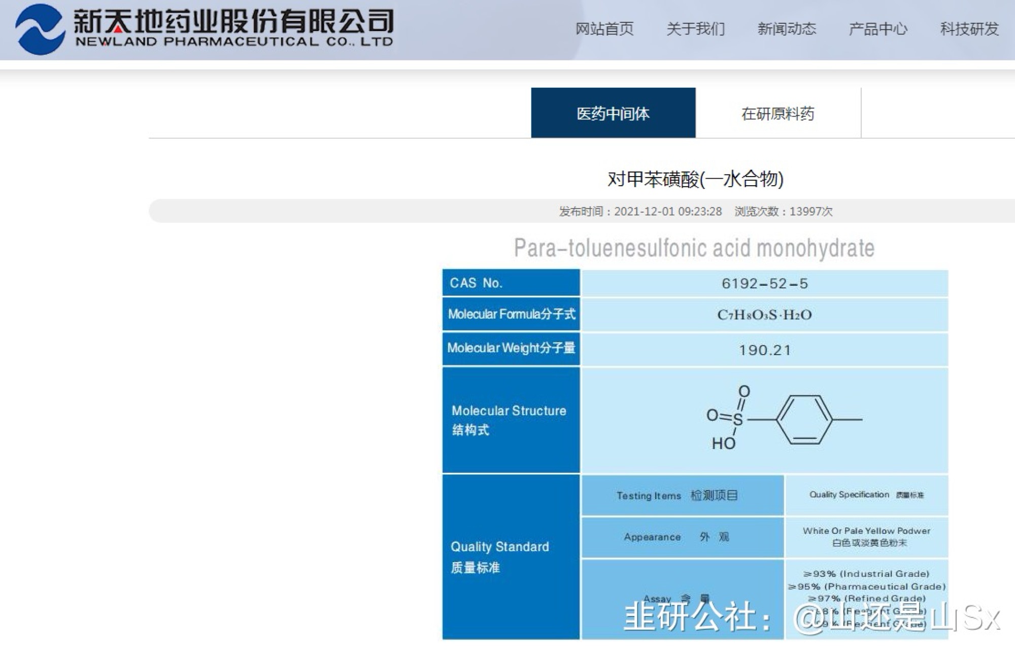Click the molecular formula C7H8O3S·H2O cell

coord(764,315)
